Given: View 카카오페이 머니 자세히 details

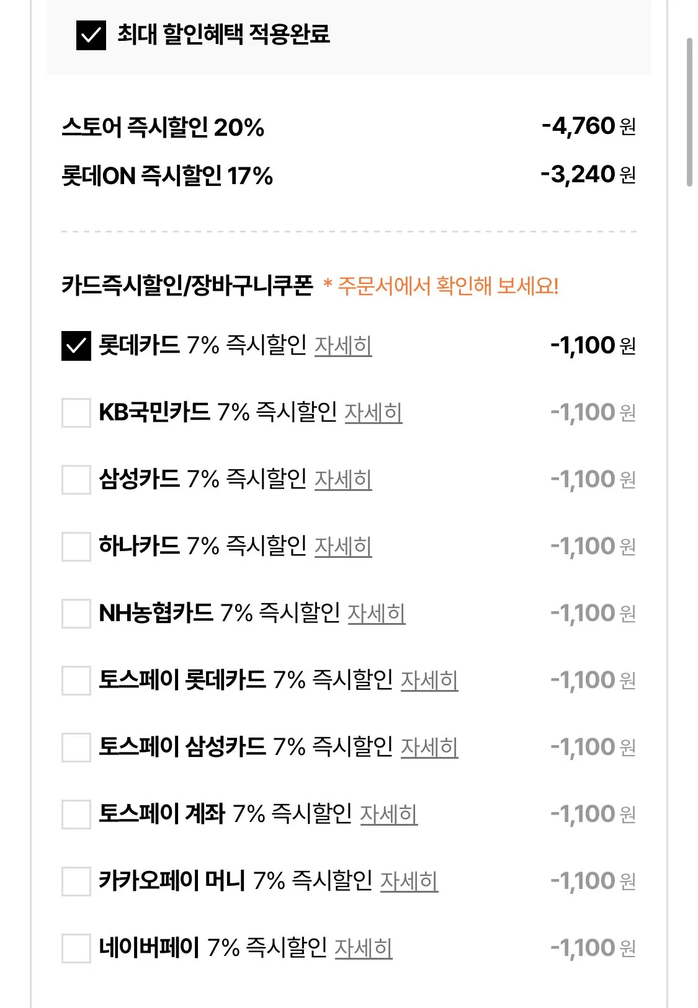Looking at the screenshot, I should click(x=409, y=881).
